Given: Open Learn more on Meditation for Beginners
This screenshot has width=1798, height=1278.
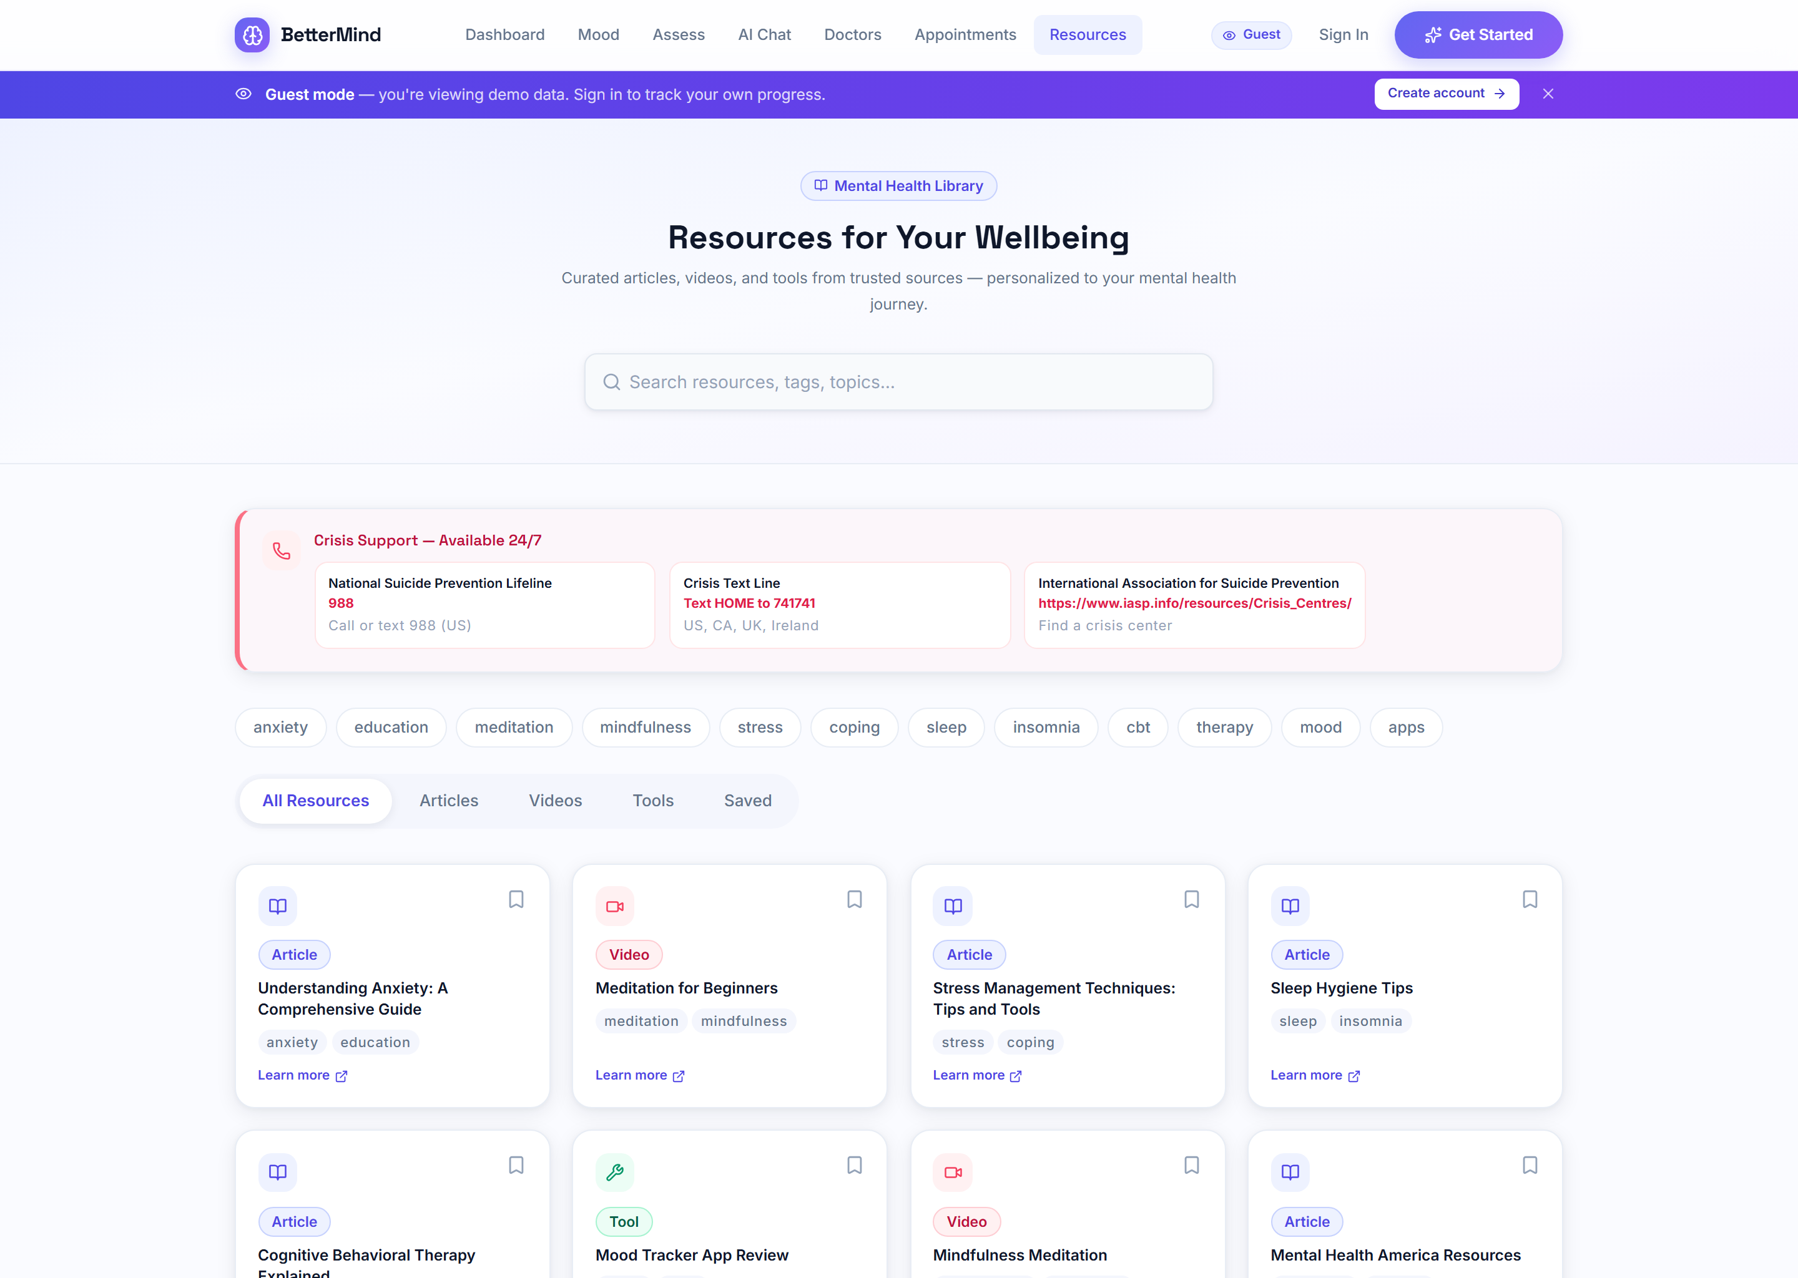Looking at the screenshot, I should tap(639, 1075).
